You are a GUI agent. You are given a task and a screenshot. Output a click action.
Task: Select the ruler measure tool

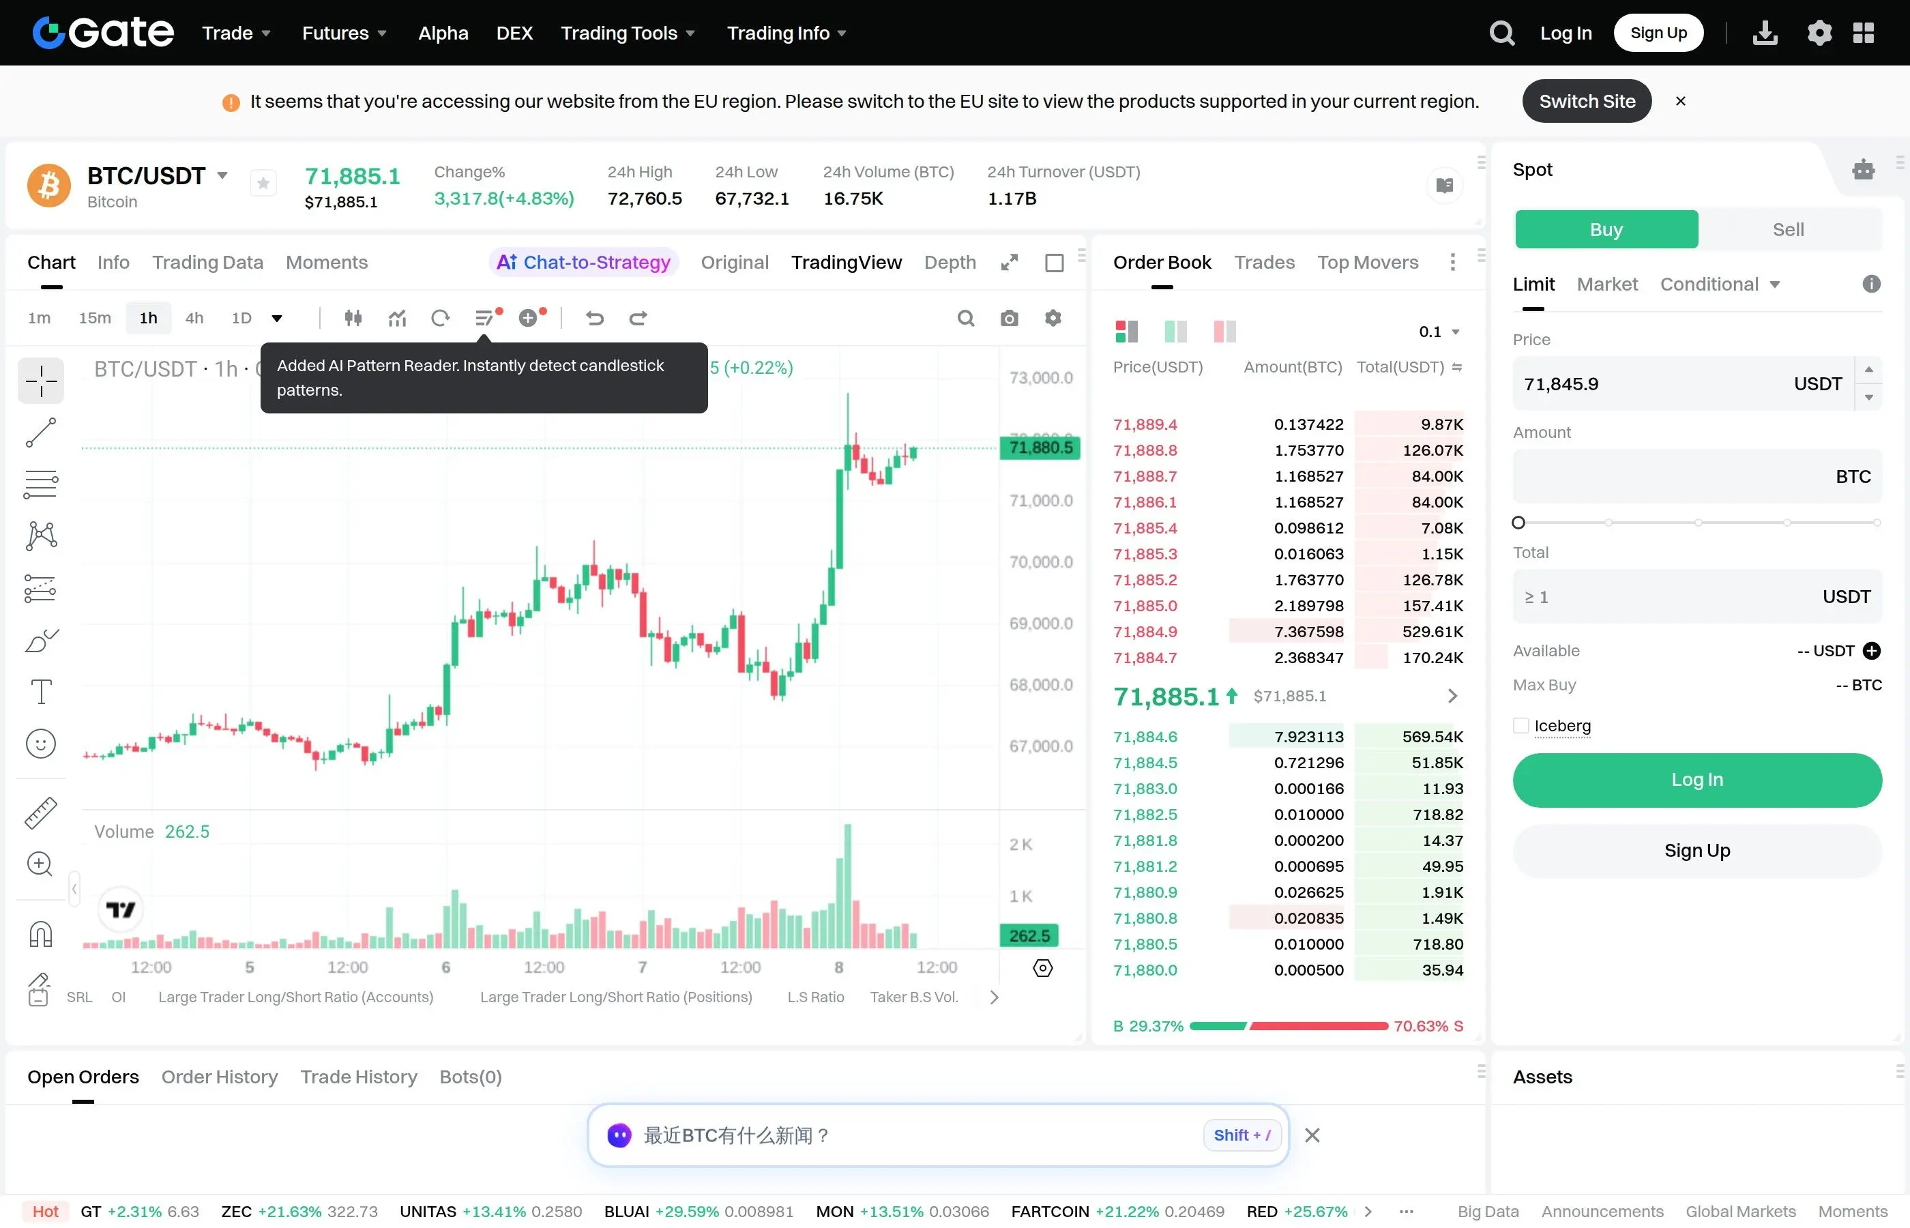(41, 813)
